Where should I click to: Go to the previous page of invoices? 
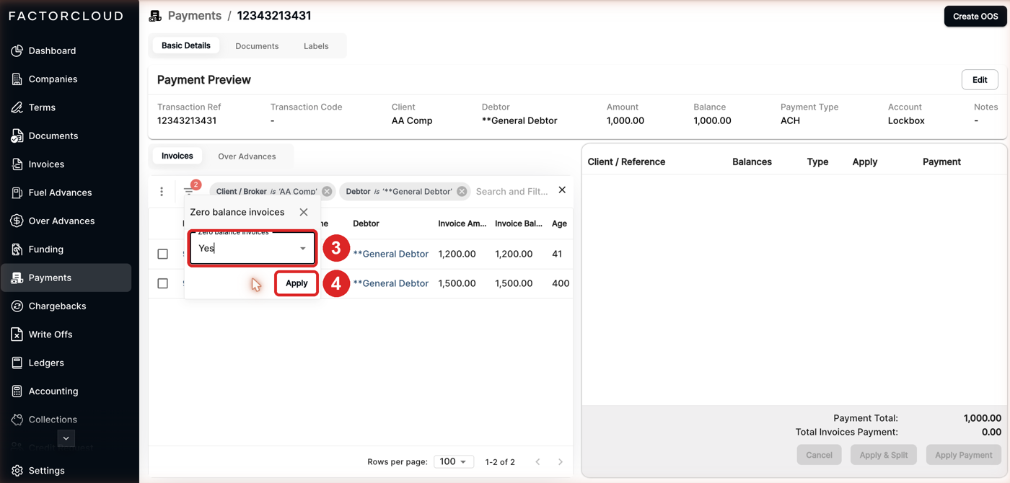pyautogui.click(x=537, y=461)
